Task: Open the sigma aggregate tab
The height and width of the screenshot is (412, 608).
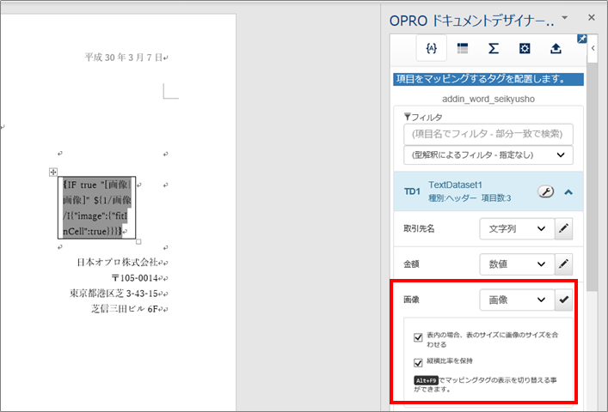Action: click(494, 49)
